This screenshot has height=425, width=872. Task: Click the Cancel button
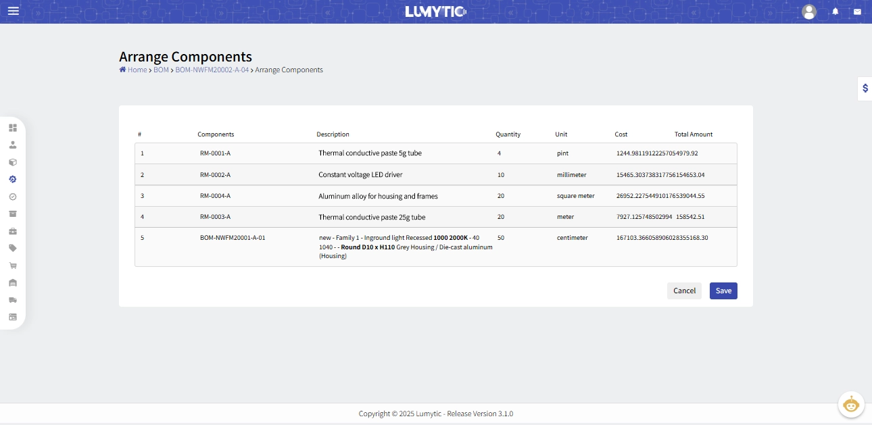pos(684,291)
